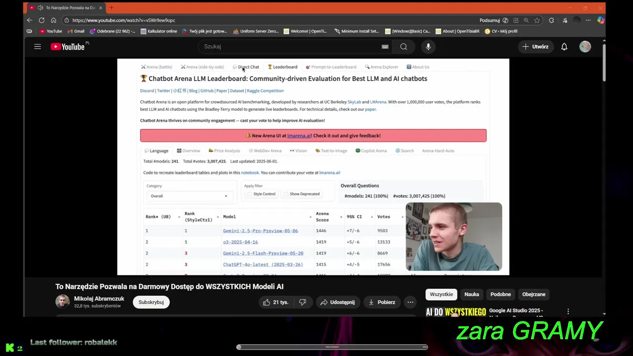This screenshot has height=356, width=633.
Task: Open YouTube notifications bell
Action: pos(564,46)
